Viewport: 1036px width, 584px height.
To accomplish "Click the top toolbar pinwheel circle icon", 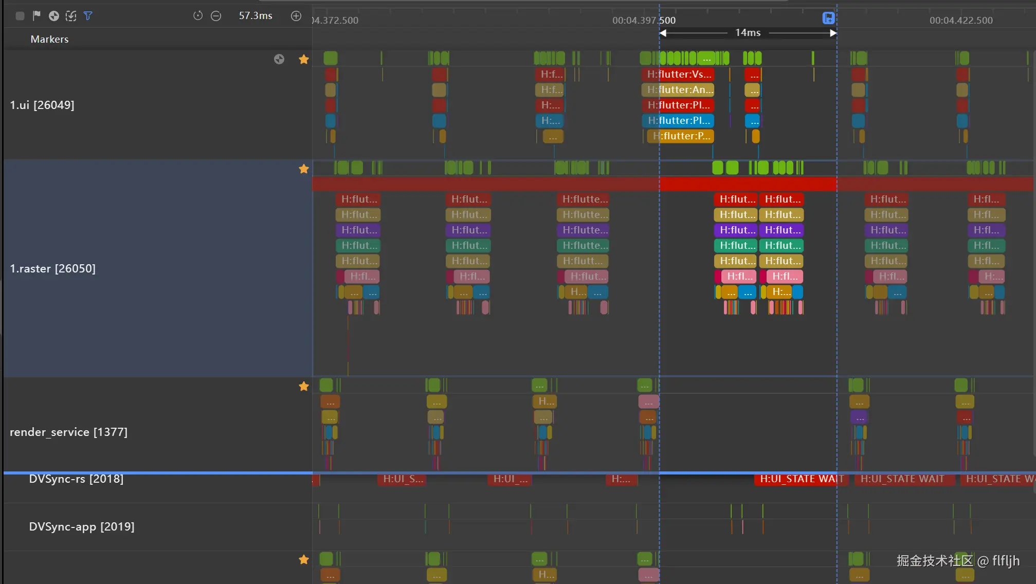I will [54, 16].
